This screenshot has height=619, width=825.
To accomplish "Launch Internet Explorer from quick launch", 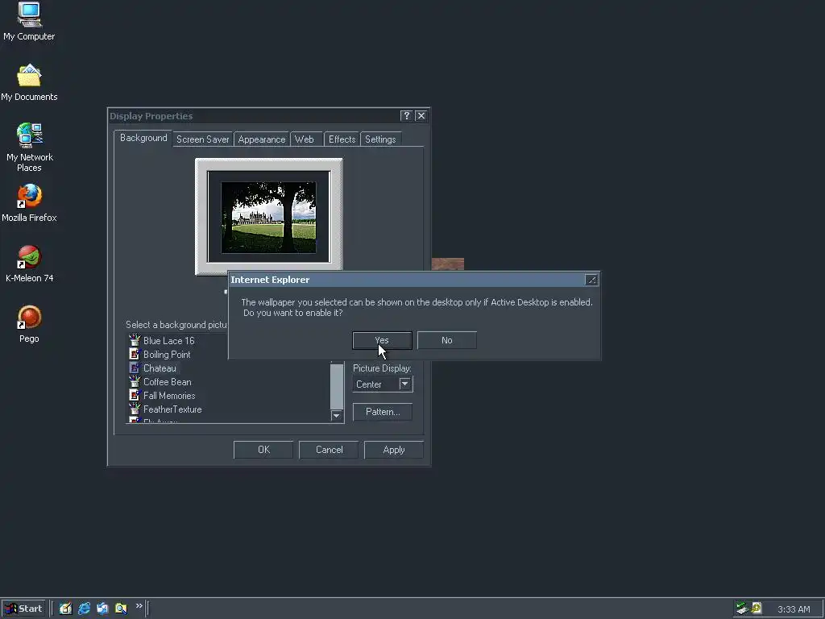I will 84,609.
